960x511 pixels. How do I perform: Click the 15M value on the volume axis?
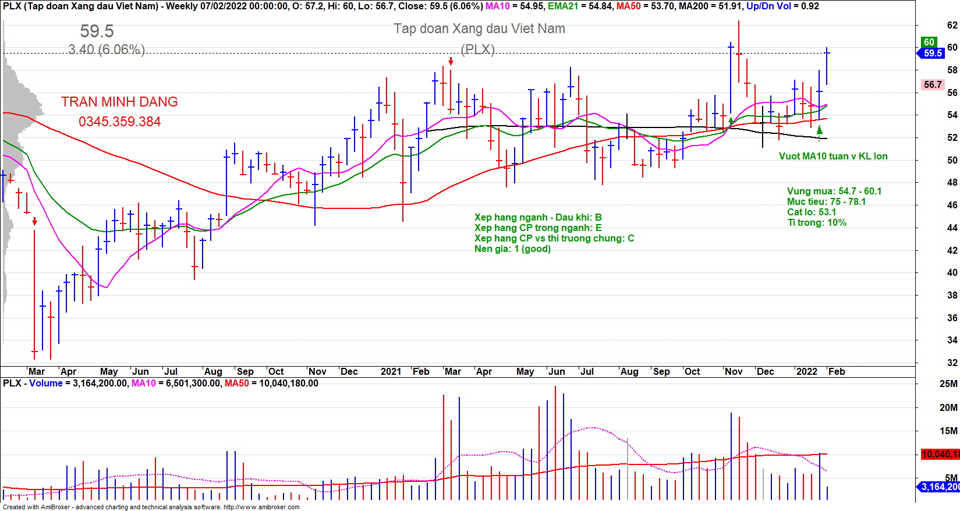coord(948,431)
